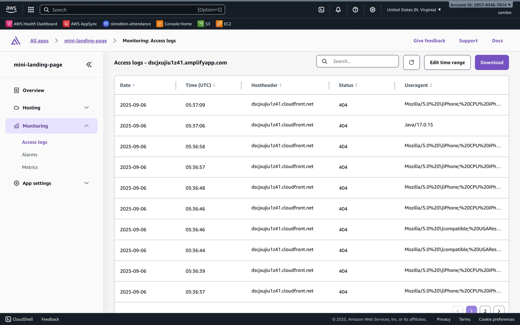This screenshot has width=520, height=325.
Task: Launch CloudShell from the top bar icon
Action: pos(321,10)
